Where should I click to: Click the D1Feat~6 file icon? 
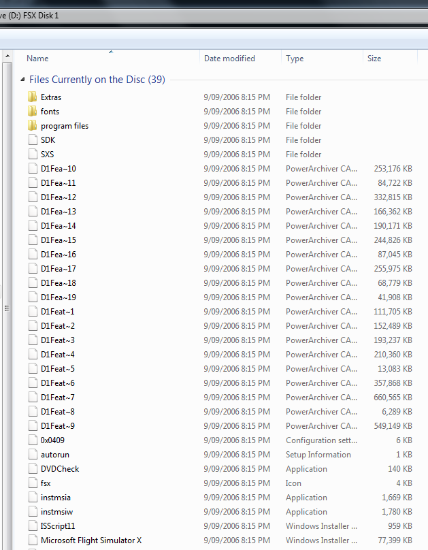click(x=33, y=383)
